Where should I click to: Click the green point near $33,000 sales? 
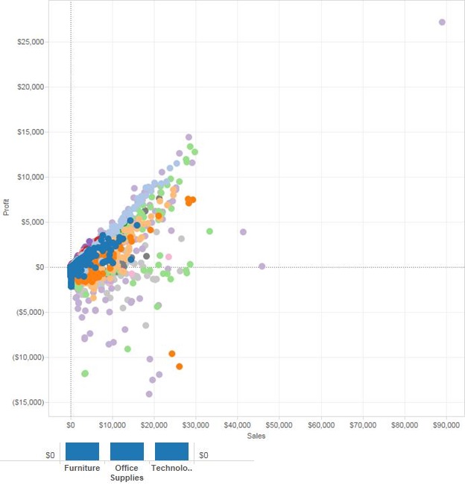(x=209, y=231)
